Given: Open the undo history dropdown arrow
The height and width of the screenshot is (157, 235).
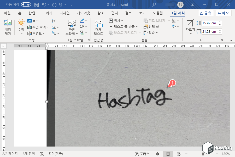Looking at the screenshot, I should point(48,5).
